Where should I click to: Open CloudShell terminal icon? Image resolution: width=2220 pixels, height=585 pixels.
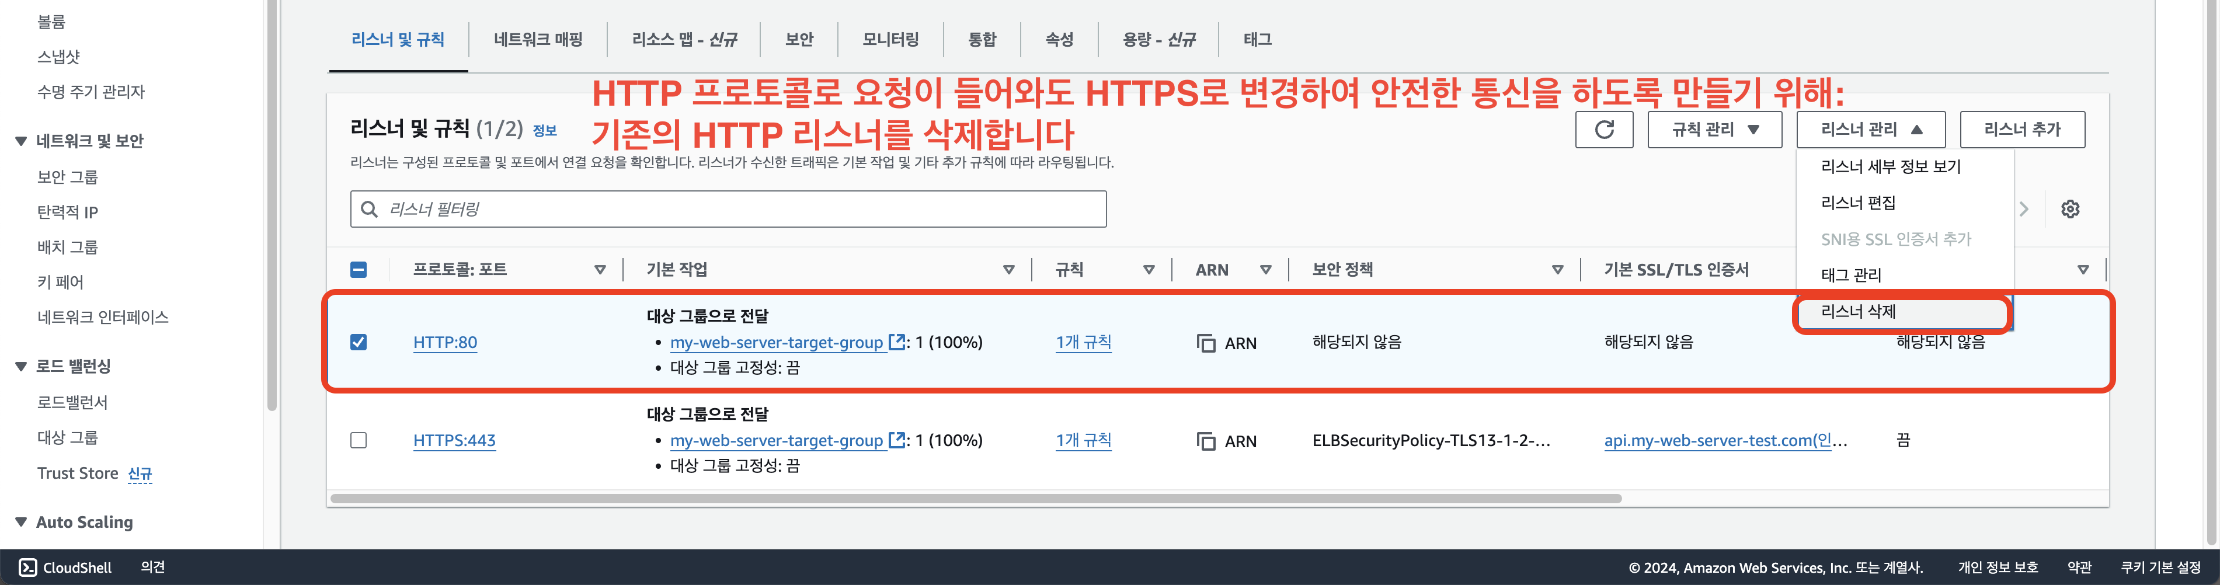tap(27, 567)
